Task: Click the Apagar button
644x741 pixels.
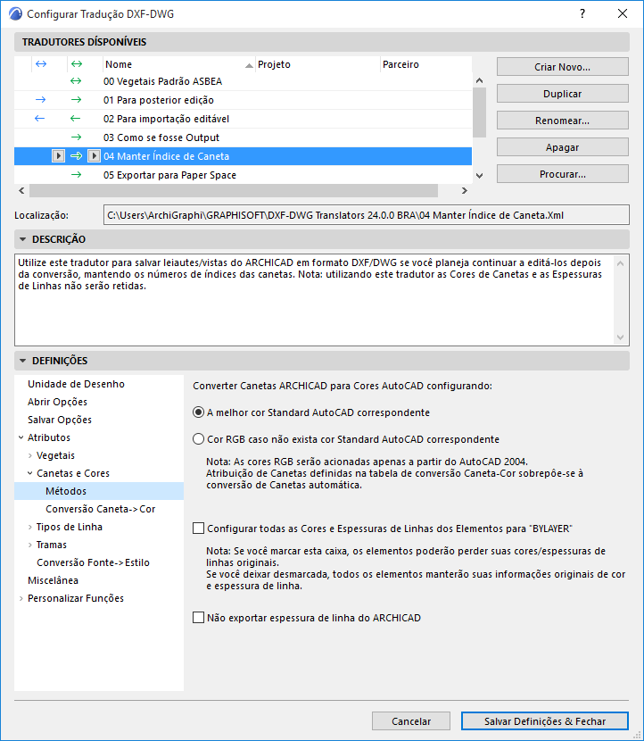Action: [562, 147]
